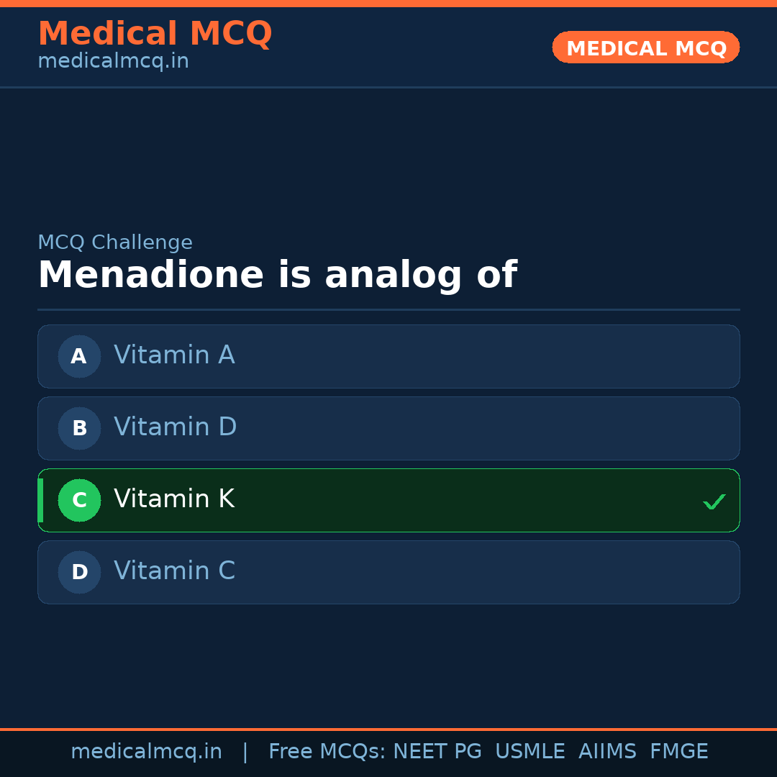Visit the medicalmcq.in link in header
Image resolution: width=777 pixels, height=777 pixels.
(x=112, y=60)
